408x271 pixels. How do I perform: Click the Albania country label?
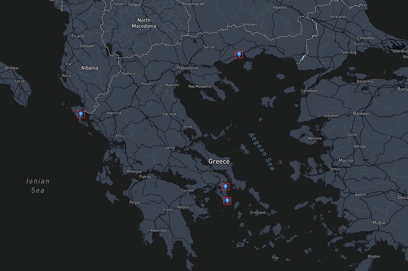click(x=89, y=68)
